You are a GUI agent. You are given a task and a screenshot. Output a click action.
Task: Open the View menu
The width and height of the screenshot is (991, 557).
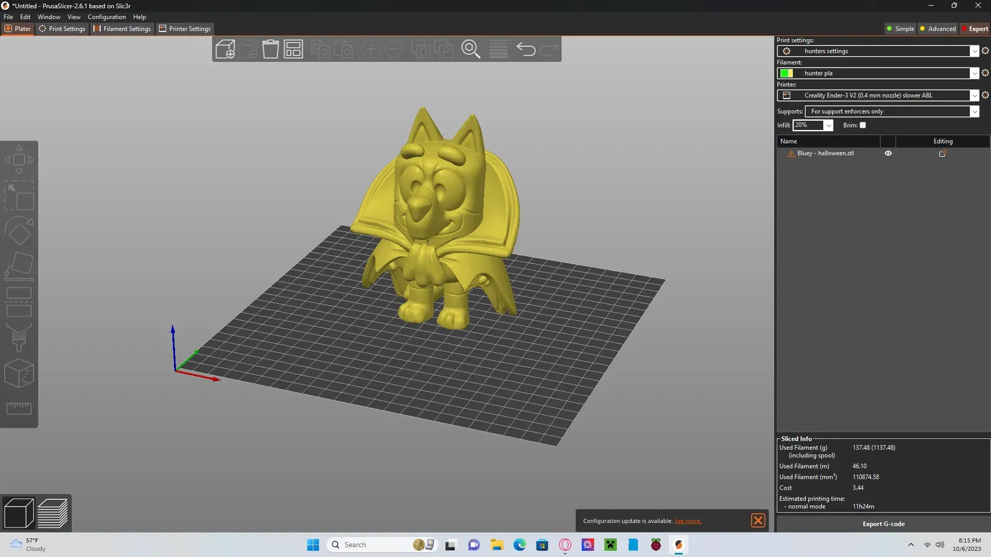74,17
